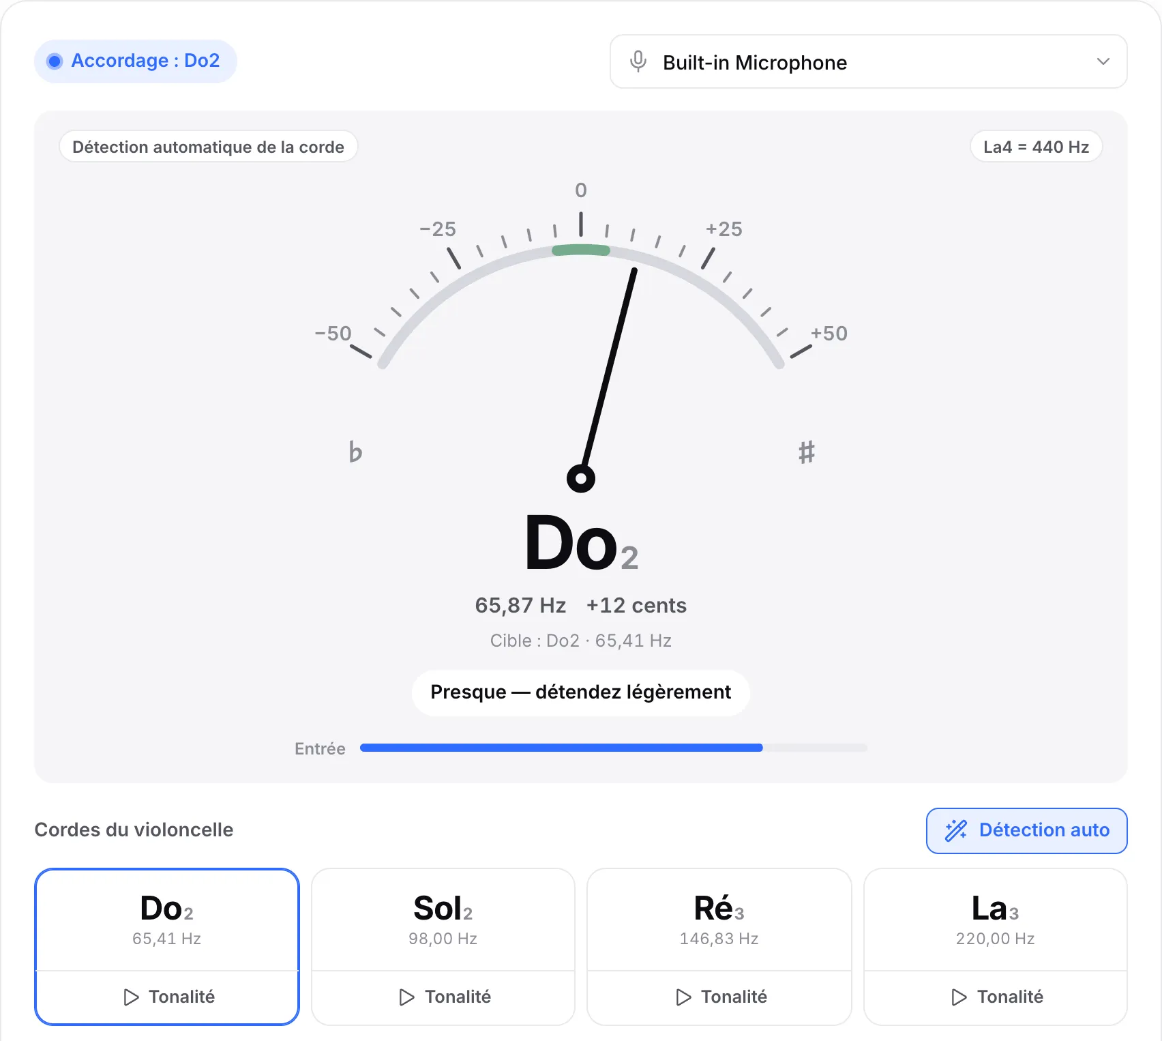Click the magic wand icon on Détection auto
Viewport: 1162px width, 1041px height.
pos(955,830)
